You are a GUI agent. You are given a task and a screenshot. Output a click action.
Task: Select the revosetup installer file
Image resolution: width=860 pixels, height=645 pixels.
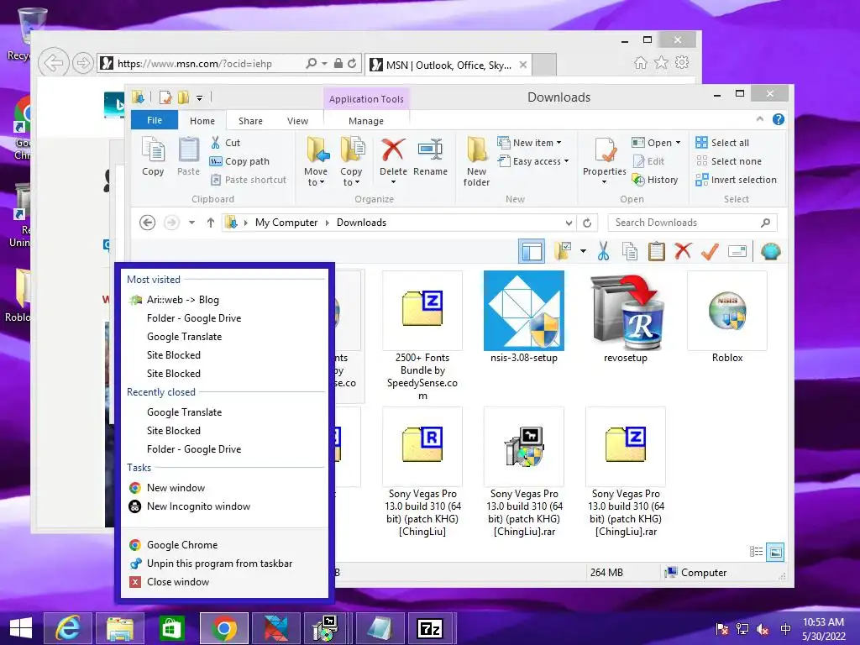click(626, 317)
